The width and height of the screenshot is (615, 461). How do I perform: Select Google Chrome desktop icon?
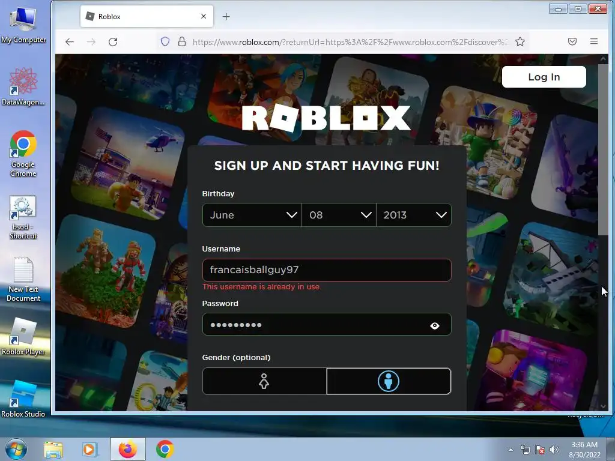pyautogui.click(x=23, y=154)
